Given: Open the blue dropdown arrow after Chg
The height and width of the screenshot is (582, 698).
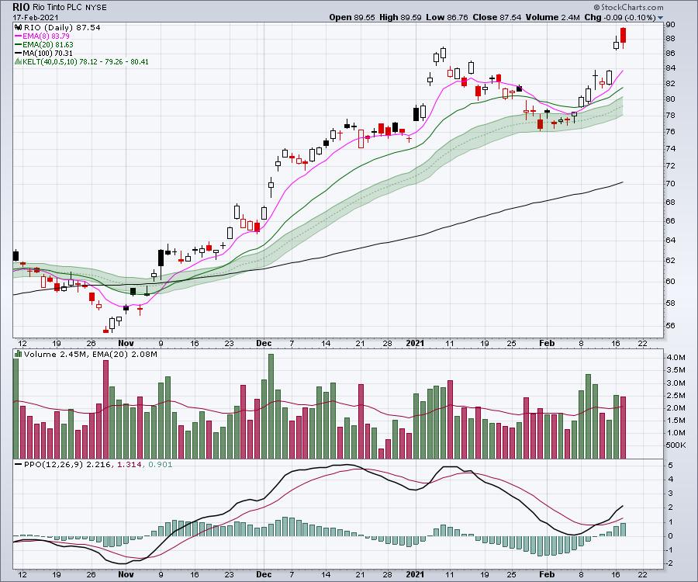Looking at the screenshot, I should (x=661, y=17).
